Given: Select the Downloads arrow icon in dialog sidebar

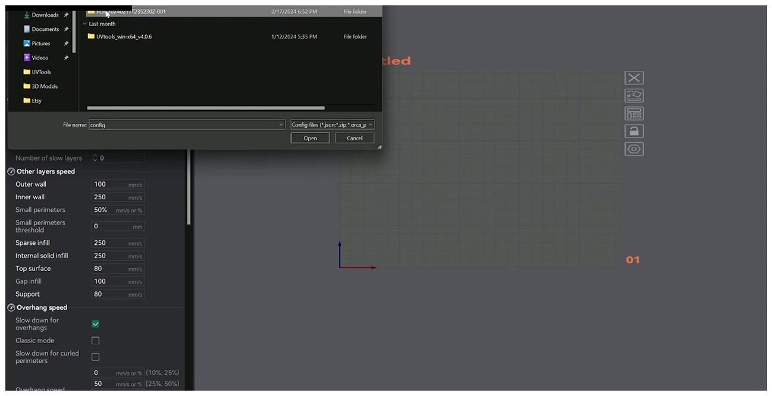Looking at the screenshot, I should pyautogui.click(x=27, y=15).
